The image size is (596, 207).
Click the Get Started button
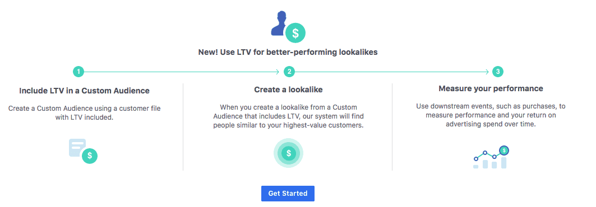288,194
